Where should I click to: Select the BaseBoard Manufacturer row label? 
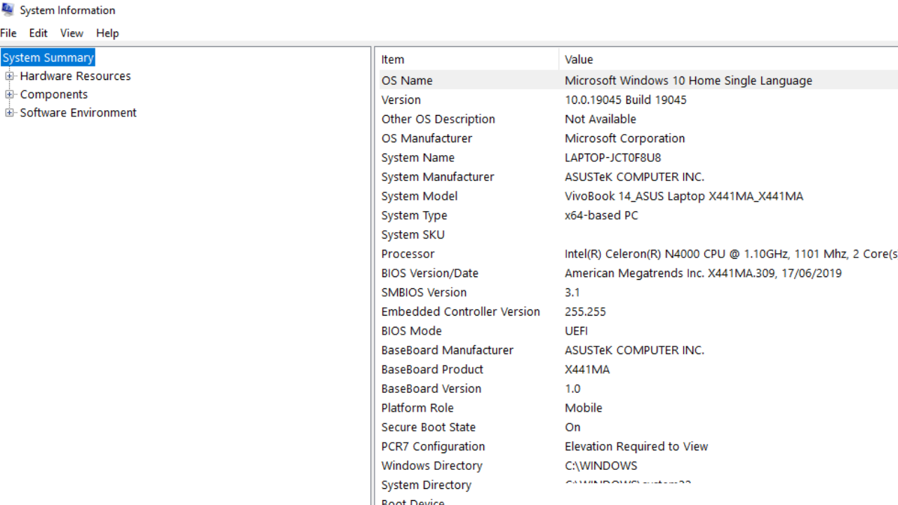pos(448,350)
